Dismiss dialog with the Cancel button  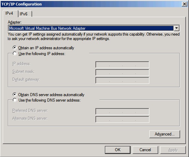click(x=145, y=150)
